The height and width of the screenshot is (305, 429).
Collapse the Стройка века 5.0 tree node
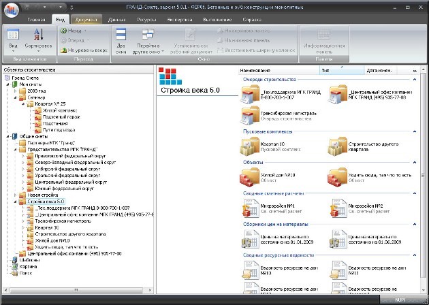[x=16, y=202]
